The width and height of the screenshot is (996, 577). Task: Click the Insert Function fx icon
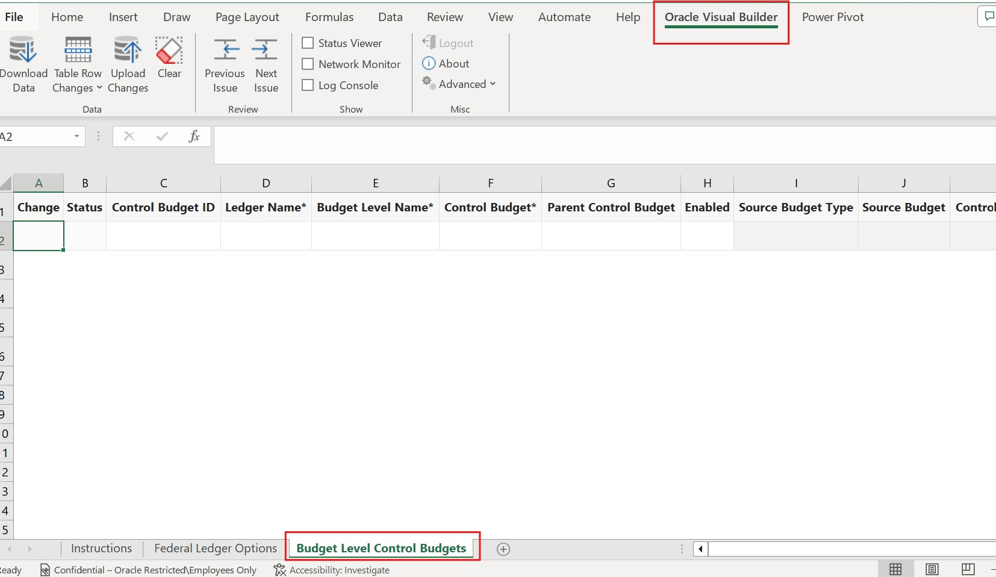pyautogui.click(x=194, y=136)
